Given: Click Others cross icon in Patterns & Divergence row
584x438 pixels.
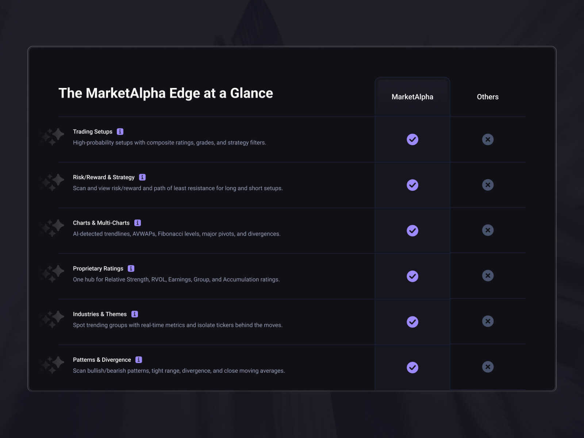Looking at the screenshot, I should [x=488, y=367].
